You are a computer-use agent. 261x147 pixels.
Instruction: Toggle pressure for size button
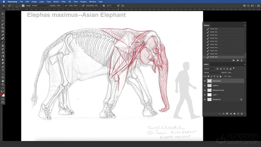pyautogui.click(x=118, y=6)
